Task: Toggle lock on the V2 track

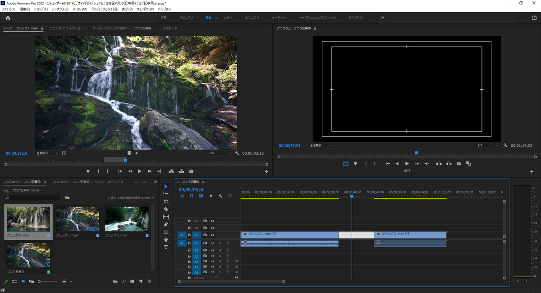Action: point(189,228)
